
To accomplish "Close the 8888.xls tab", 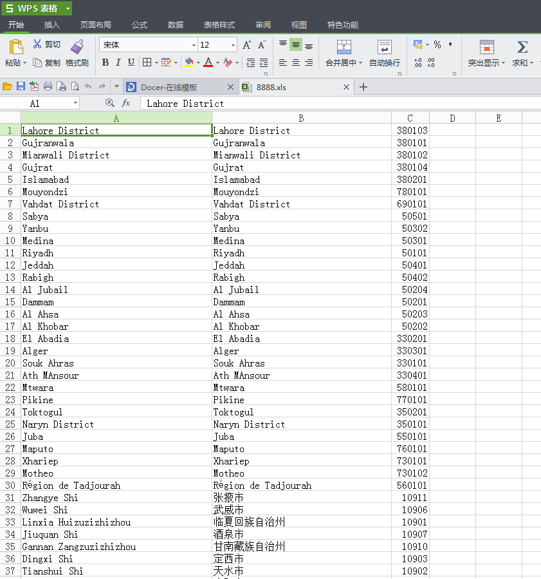I will (x=346, y=87).
